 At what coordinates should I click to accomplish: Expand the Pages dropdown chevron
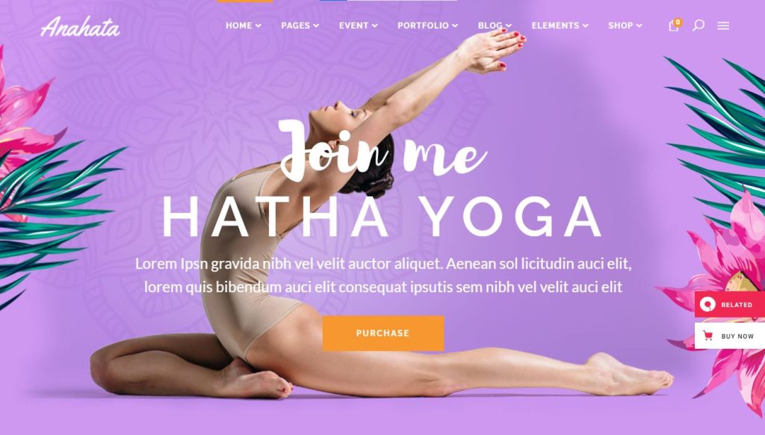pyautogui.click(x=316, y=26)
